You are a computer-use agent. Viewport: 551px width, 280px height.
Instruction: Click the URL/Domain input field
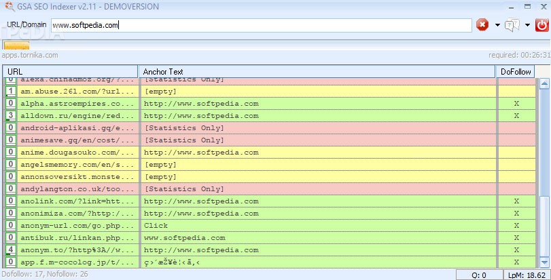[x=261, y=25]
